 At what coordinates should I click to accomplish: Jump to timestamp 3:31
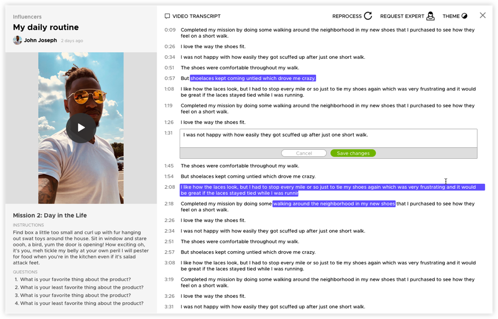point(169,306)
